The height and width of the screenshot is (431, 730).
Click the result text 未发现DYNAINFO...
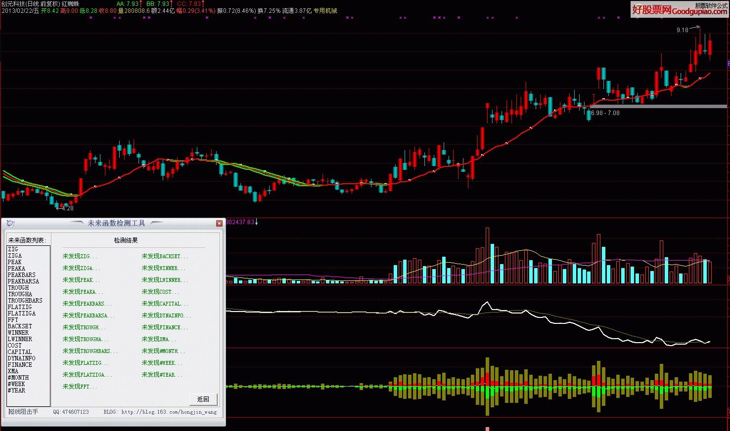[166, 315]
